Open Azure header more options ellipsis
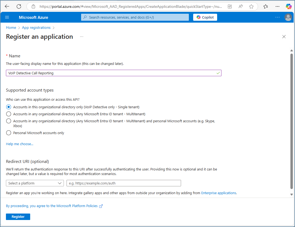 (x=277, y=17)
